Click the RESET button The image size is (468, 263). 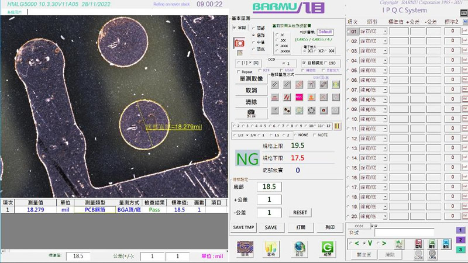point(300,213)
